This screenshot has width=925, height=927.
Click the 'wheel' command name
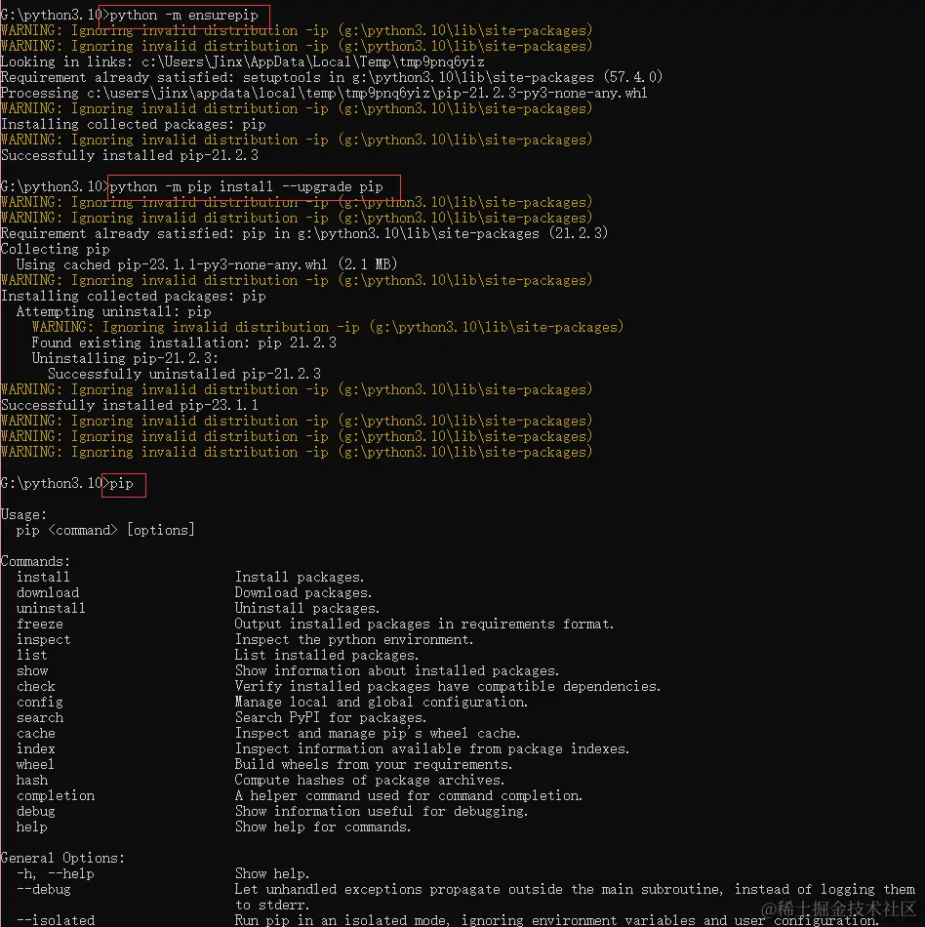pos(35,764)
